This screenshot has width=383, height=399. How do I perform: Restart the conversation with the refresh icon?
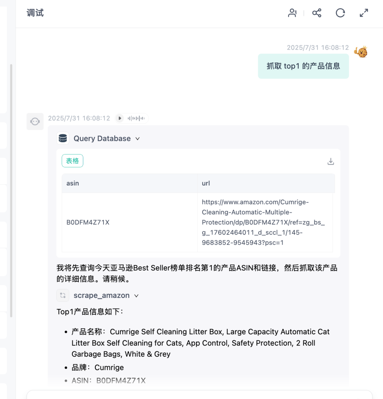click(x=340, y=13)
